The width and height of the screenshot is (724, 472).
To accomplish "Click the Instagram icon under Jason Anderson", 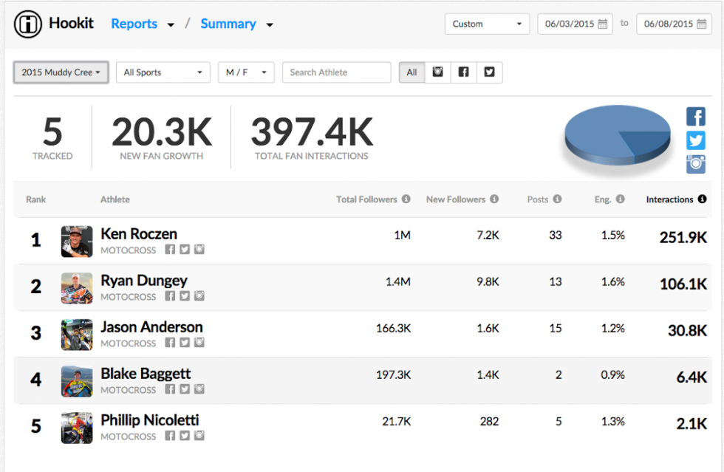I will coord(198,342).
